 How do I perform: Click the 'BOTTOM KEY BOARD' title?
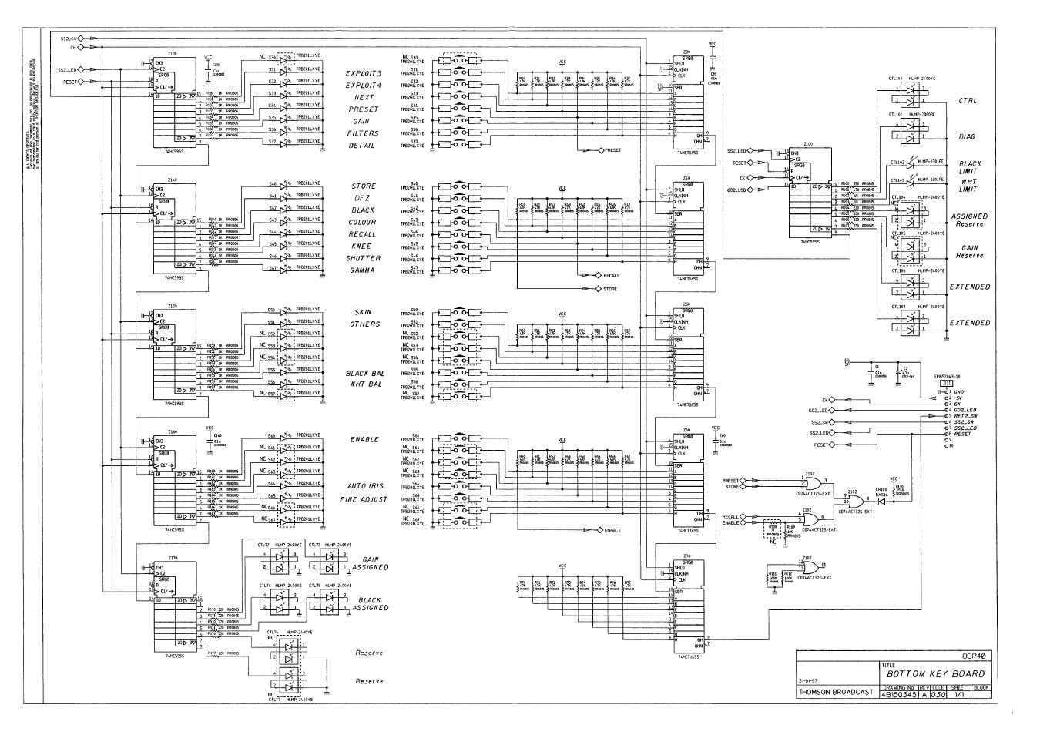point(935,673)
